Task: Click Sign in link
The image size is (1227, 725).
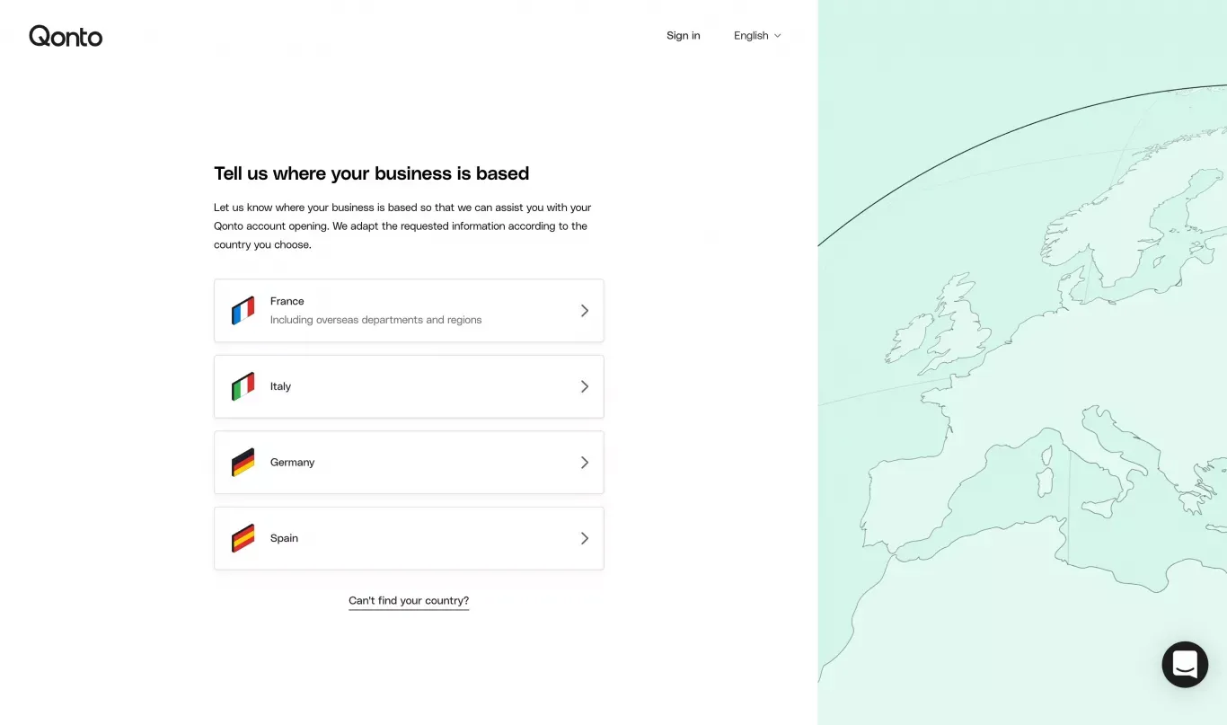Action: tap(684, 36)
